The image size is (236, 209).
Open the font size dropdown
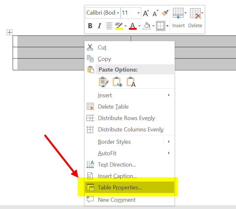(138, 13)
